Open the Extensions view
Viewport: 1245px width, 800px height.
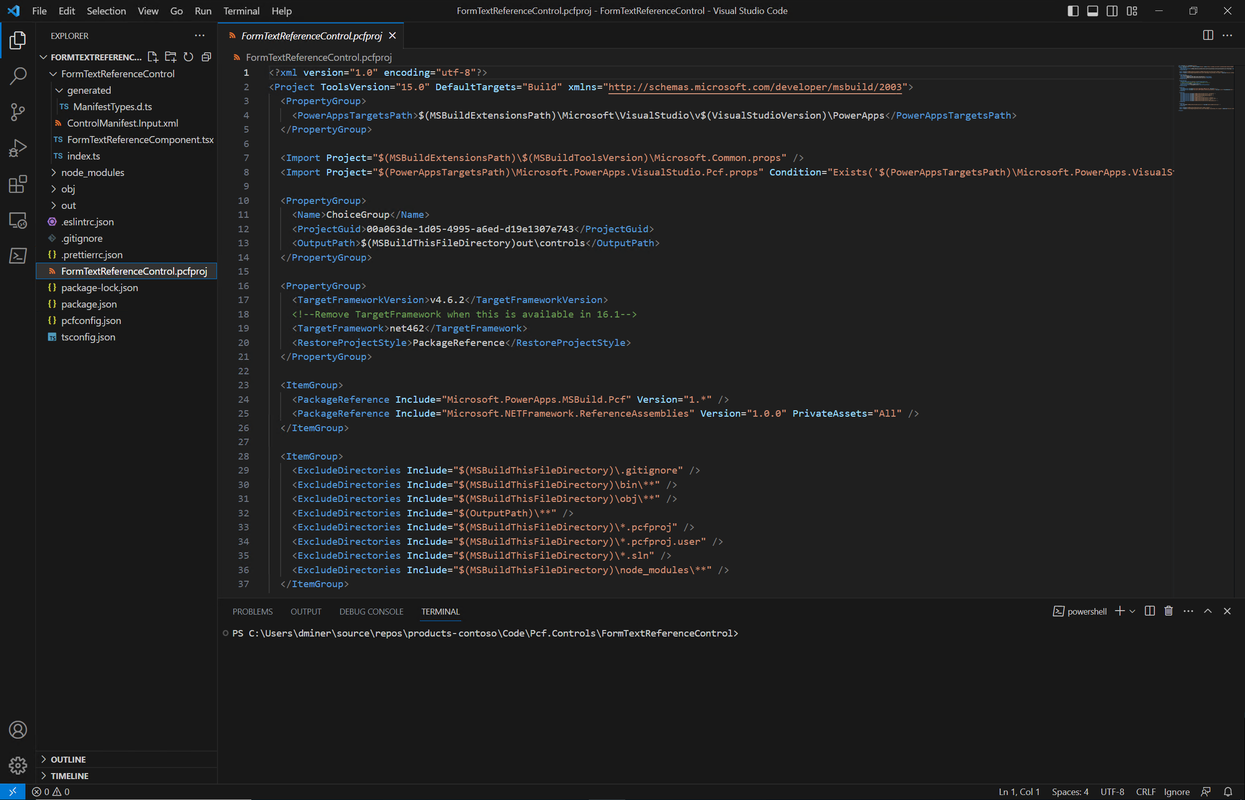17,184
